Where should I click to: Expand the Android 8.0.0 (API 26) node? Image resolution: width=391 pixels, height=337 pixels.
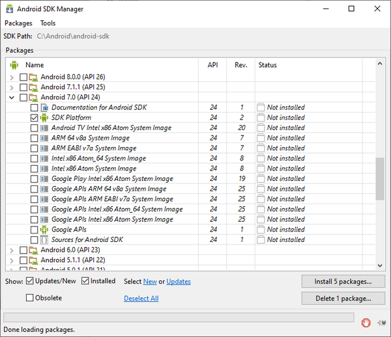[12, 77]
